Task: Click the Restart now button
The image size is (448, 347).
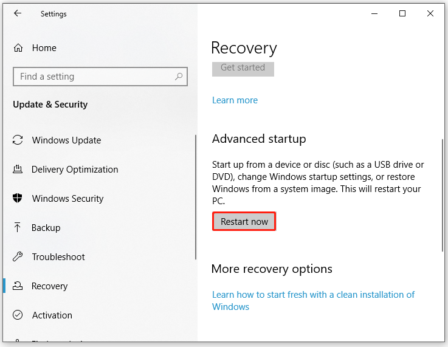Action: point(244,221)
